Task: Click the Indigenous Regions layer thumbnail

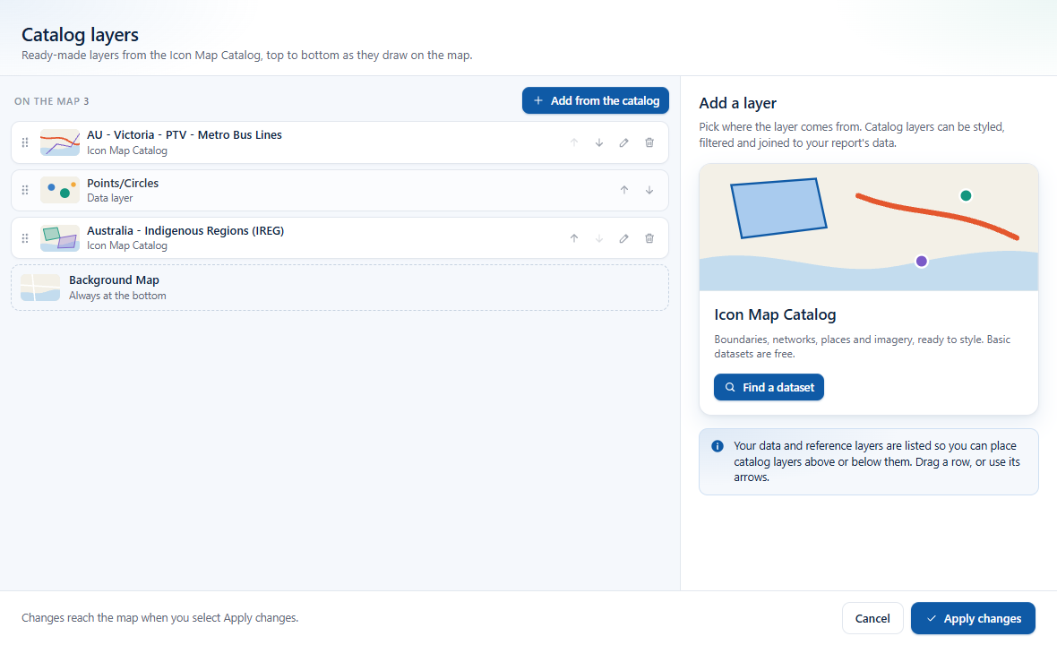Action: tap(60, 238)
